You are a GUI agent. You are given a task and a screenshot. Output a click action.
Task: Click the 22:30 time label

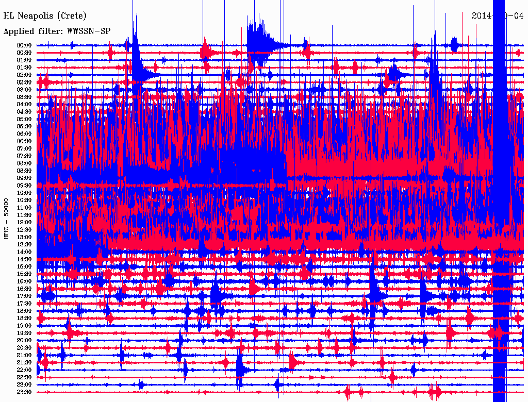pos(24,377)
